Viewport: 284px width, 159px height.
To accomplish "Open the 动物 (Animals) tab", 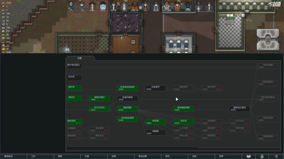I will pos(121,156).
